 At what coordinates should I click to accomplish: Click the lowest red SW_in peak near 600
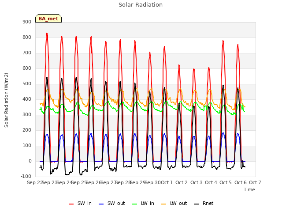tap(194, 69)
